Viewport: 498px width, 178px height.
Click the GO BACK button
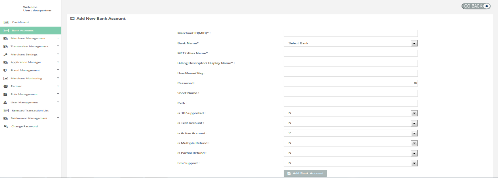[x=476, y=6]
